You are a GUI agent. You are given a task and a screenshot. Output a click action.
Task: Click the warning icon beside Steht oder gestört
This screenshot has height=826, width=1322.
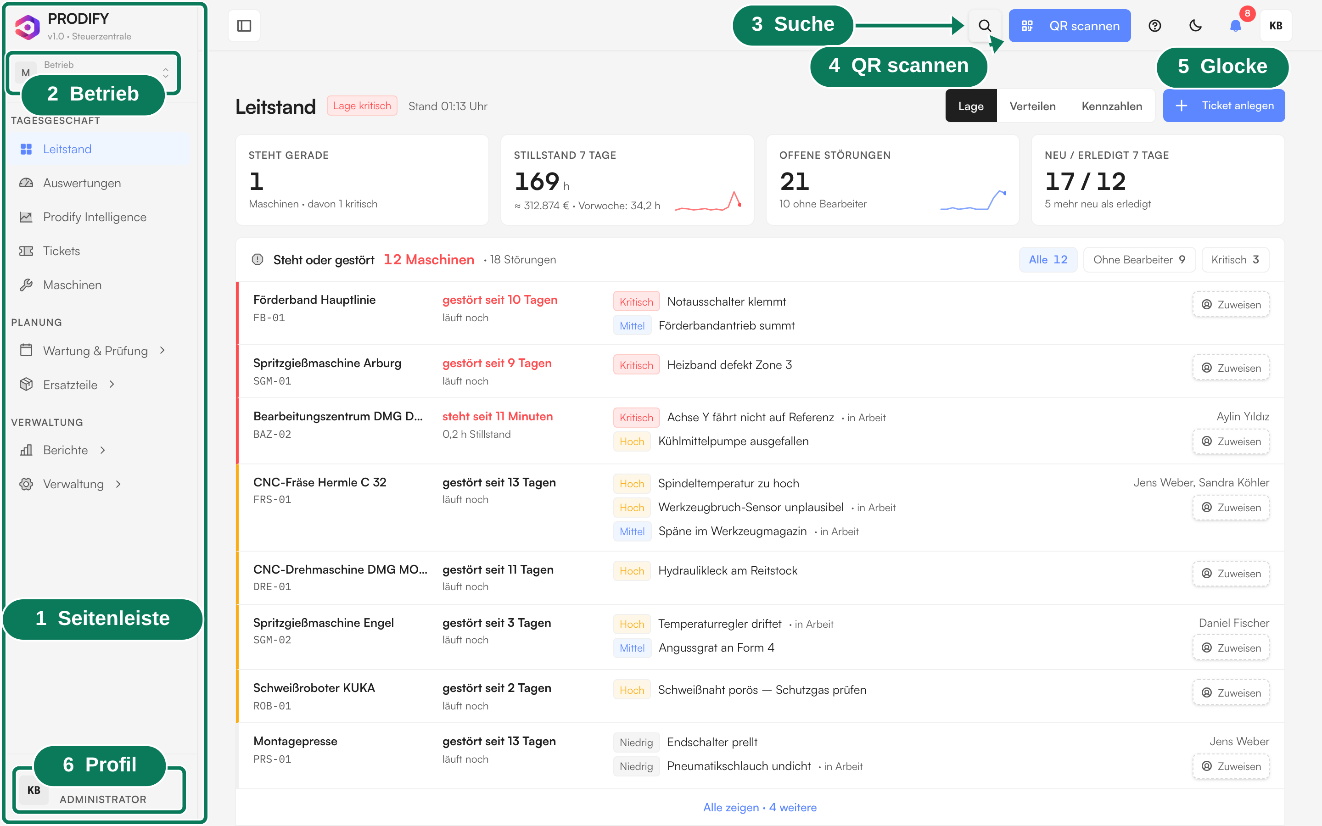tap(258, 259)
